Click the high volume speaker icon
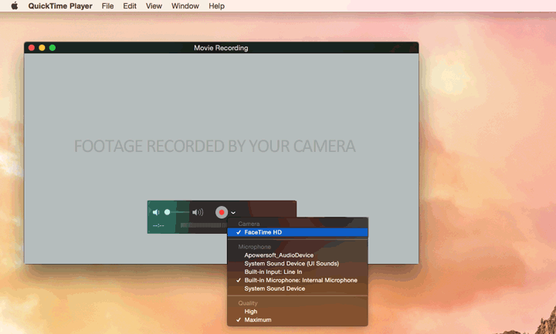Image resolution: width=556 pixels, height=334 pixels. point(198,212)
